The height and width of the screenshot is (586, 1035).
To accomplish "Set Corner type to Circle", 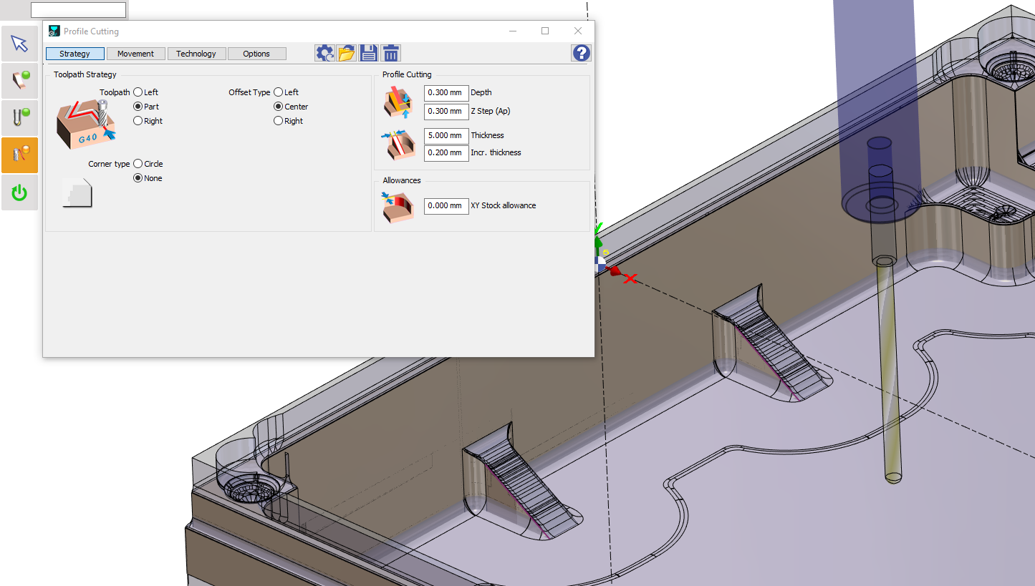I will click(x=138, y=164).
